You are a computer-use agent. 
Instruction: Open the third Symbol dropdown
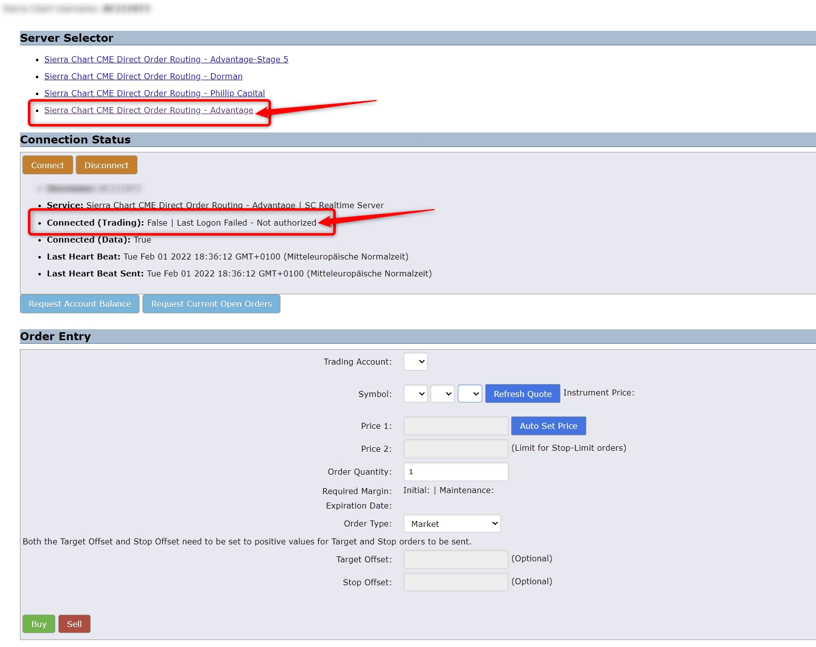pos(470,393)
